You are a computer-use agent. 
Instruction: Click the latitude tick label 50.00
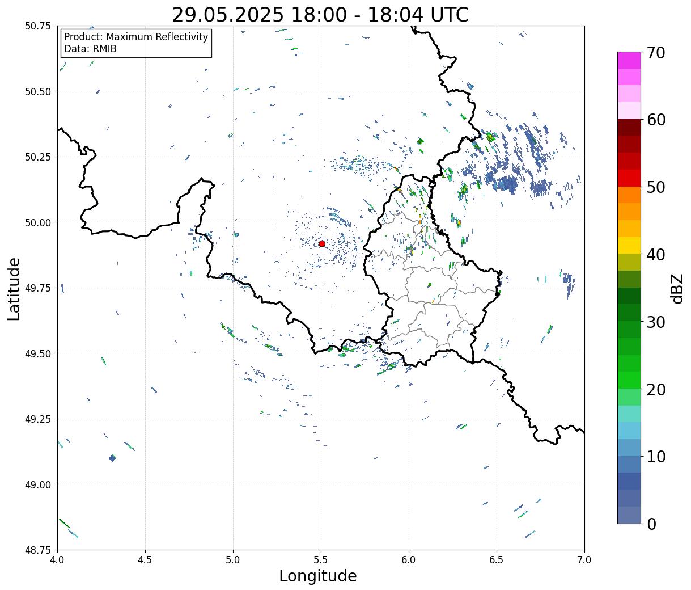pos(38,222)
